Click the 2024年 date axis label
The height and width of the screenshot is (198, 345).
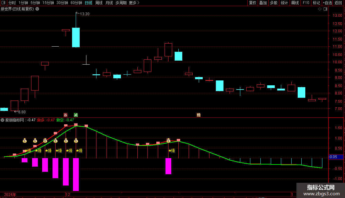pos(10,195)
